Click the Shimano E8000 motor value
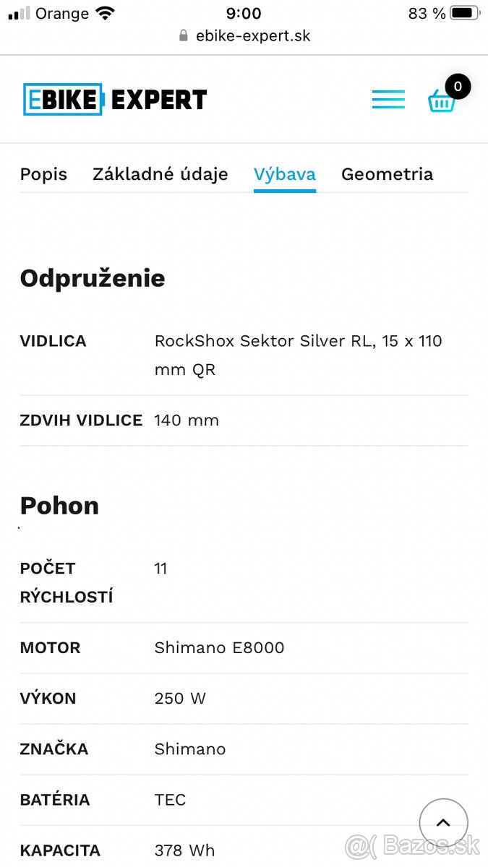 [219, 648]
